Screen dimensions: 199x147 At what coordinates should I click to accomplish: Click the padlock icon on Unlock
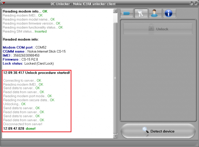[x=151, y=28]
